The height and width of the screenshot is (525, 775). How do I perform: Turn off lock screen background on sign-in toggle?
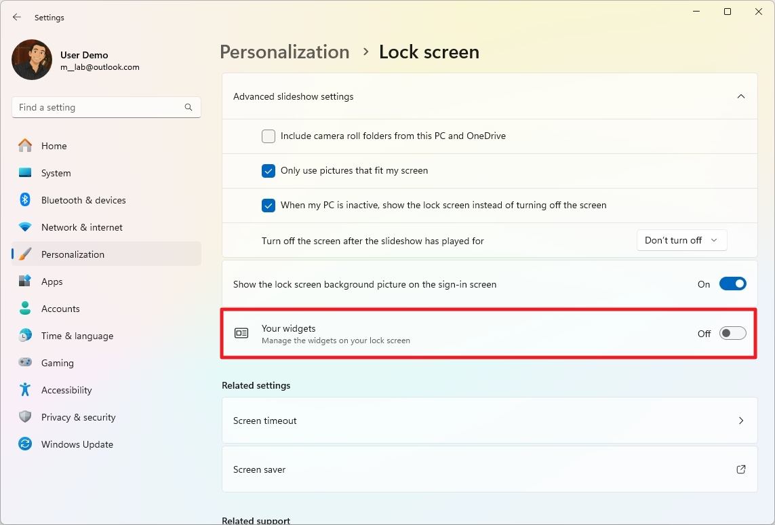pos(732,284)
